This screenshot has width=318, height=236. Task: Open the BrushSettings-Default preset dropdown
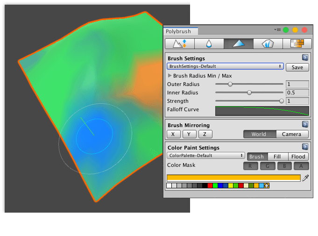click(225, 66)
